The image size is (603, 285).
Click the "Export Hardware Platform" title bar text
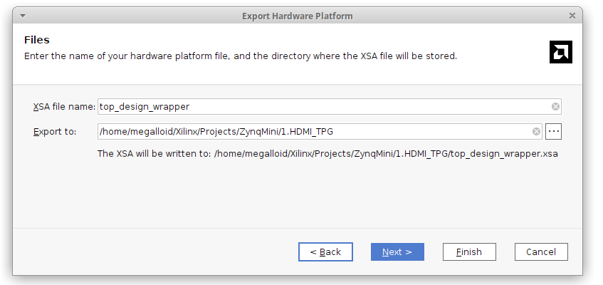tap(297, 16)
